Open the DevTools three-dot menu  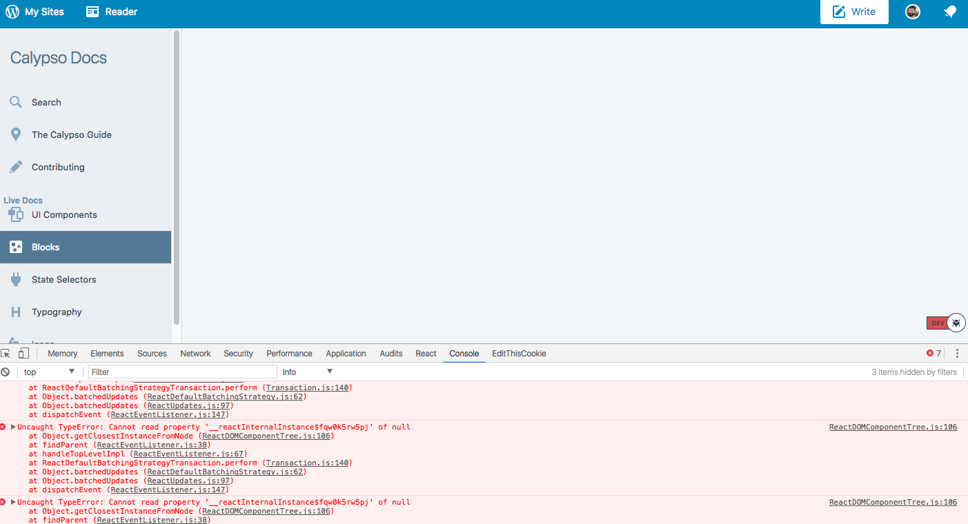[x=957, y=353]
